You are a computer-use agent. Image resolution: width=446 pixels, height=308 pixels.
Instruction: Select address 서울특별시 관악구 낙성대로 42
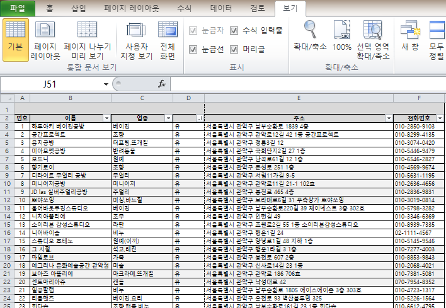[299, 282]
